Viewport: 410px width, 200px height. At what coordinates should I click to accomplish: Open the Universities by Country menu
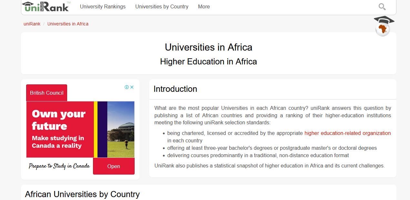click(162, 6)
